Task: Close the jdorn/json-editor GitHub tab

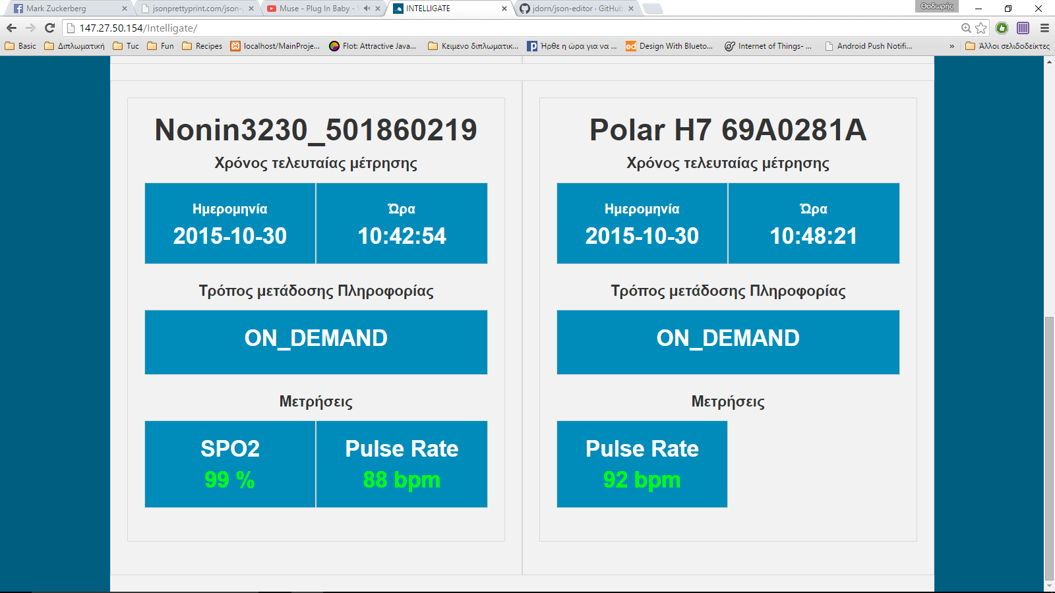Action: point(631,9)
